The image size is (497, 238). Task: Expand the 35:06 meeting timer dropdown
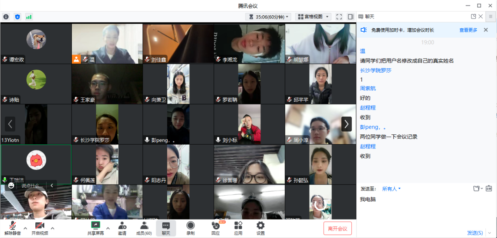[x=268, y=16]
